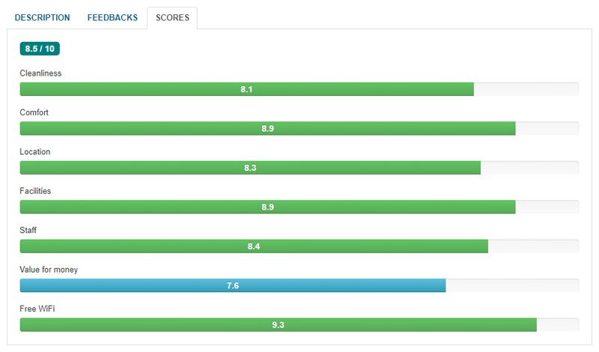Click the Facilities label text
The height and width of the screenshot is (352, 599).
[35, 191]
